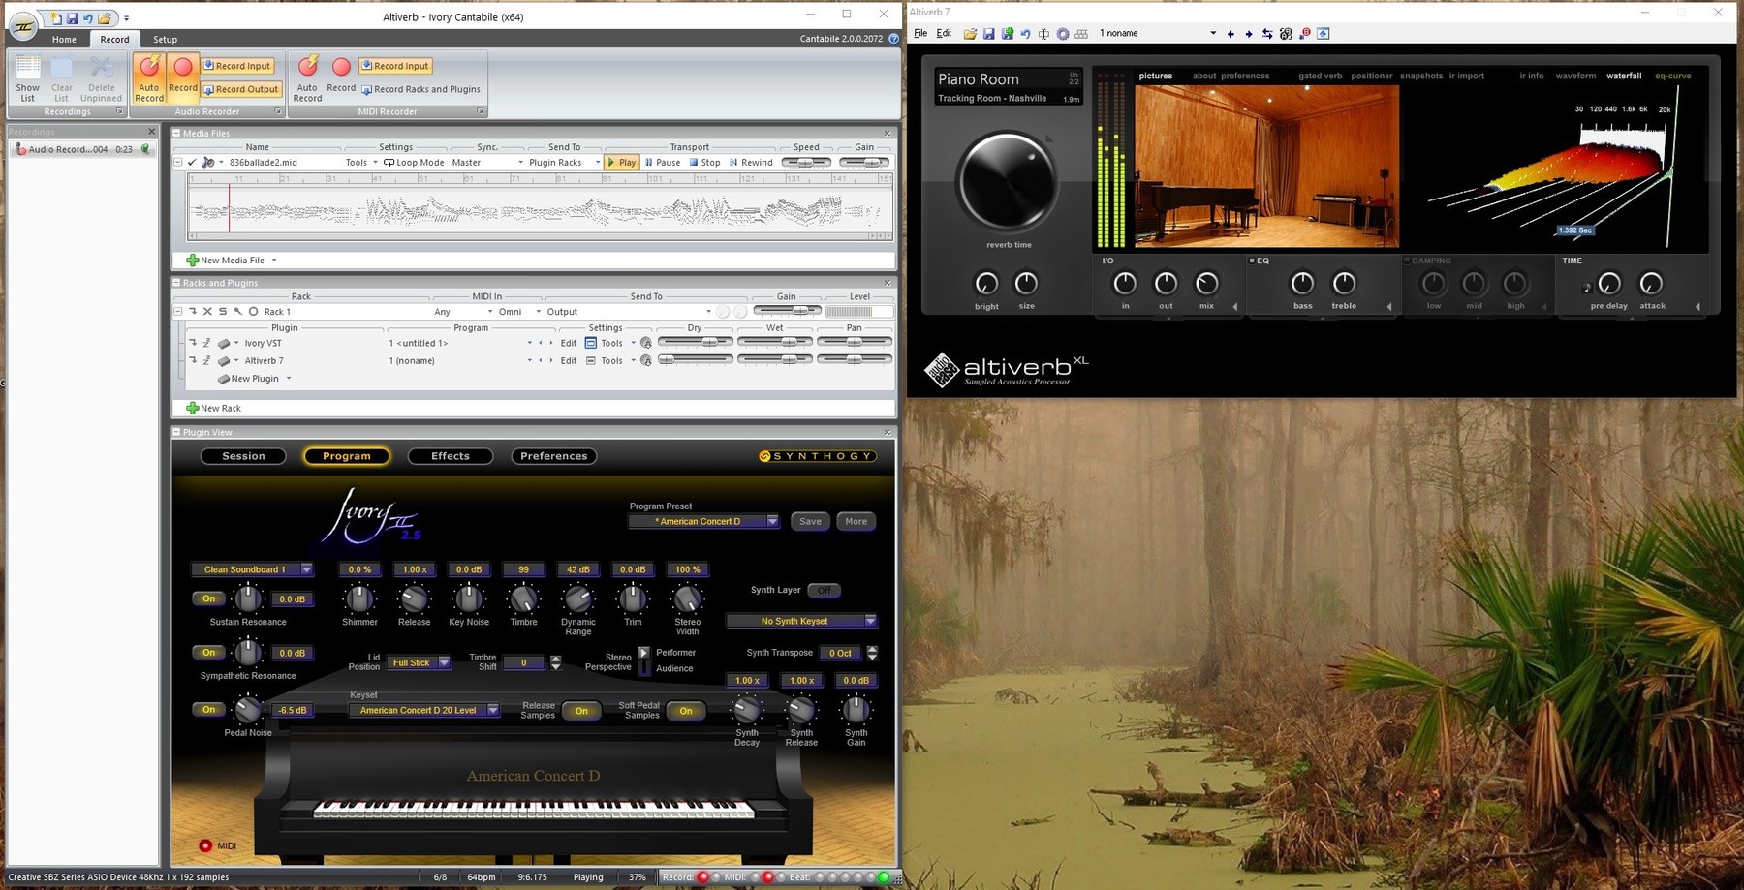The width and height of the screenshot is (1744, 890).
Task: Click the wrench icon on Rack 1
Action: (x=238, y=312)
